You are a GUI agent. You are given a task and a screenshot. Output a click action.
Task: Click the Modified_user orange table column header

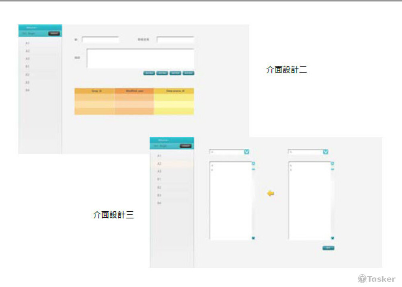(134, 91)
